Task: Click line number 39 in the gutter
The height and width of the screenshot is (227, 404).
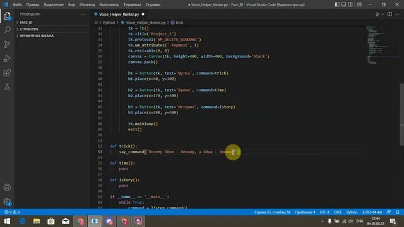Action: tap(100, 73)
